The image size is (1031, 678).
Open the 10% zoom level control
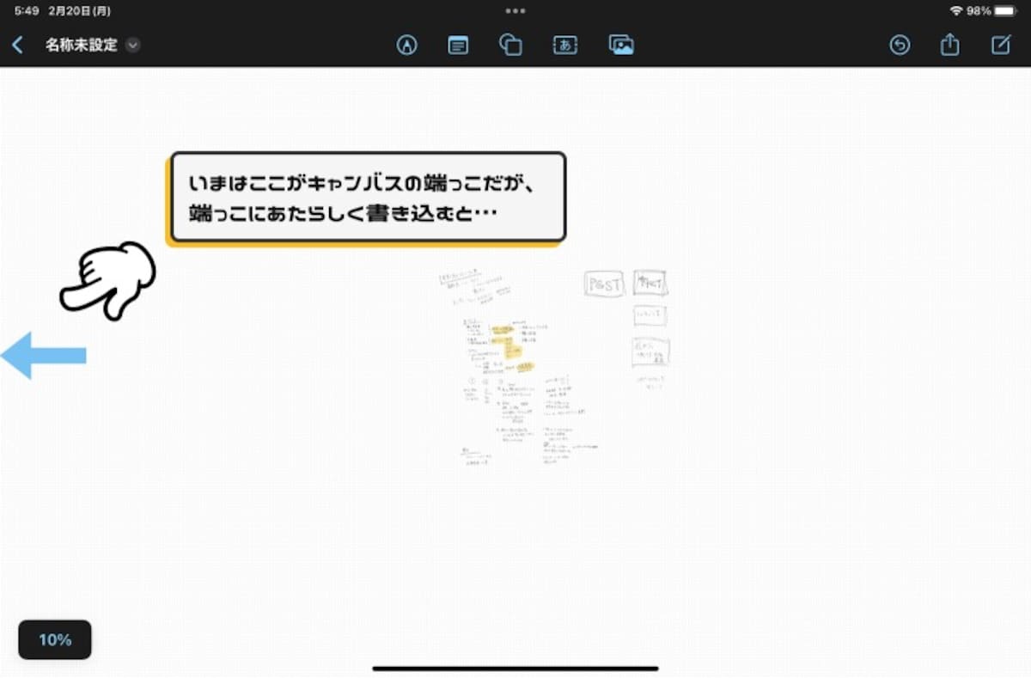[55, 639]
